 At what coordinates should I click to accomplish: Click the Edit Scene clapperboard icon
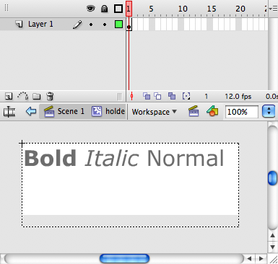(194, 111)
